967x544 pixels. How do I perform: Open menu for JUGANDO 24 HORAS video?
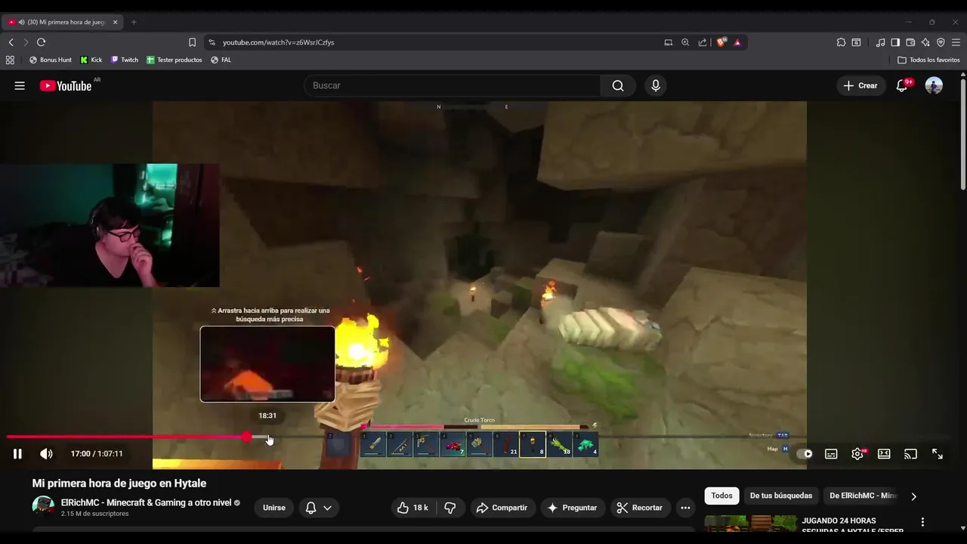point(922,522)
